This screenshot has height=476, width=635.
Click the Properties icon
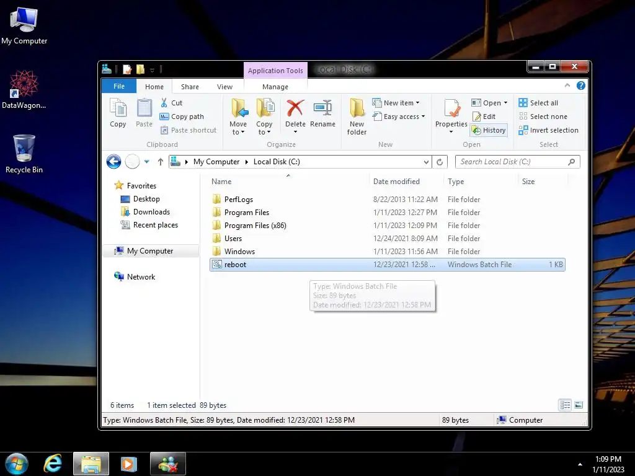coord(451,108)
